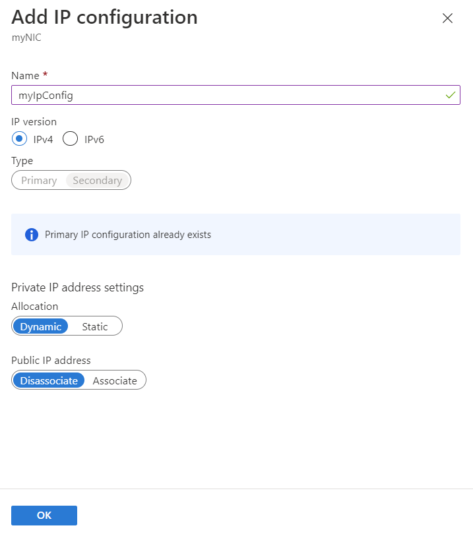
Task: Click the 'Primary IP configuration already exists' message
Action: (128, 235)
